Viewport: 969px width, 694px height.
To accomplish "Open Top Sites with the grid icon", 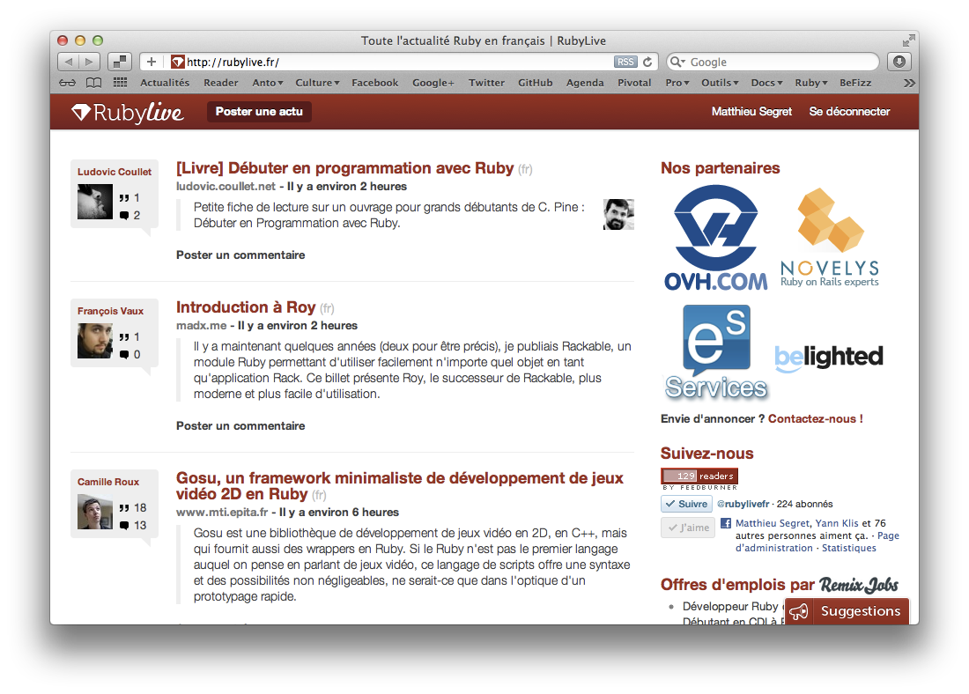I will 119,82.
